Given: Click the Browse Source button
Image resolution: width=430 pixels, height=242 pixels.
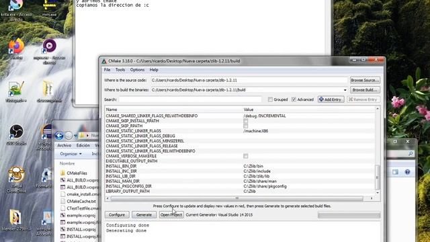Looking at the screenshot, I should (x=365, y=80).
